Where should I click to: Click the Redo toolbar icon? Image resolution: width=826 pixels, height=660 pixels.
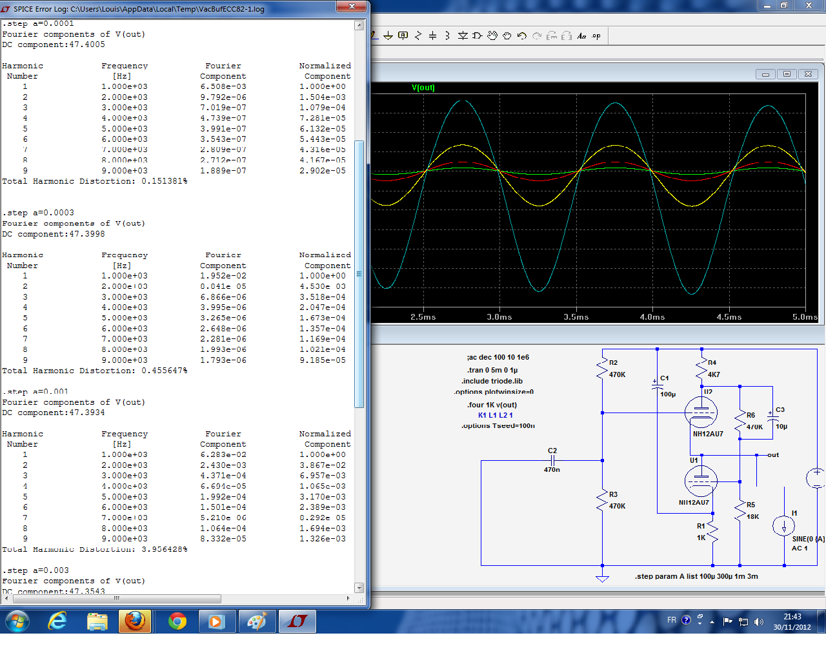pos(537,36)
